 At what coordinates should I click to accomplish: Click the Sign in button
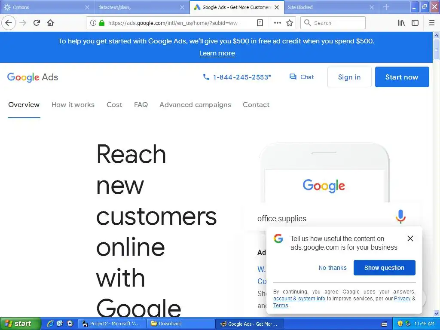(349, 77)
